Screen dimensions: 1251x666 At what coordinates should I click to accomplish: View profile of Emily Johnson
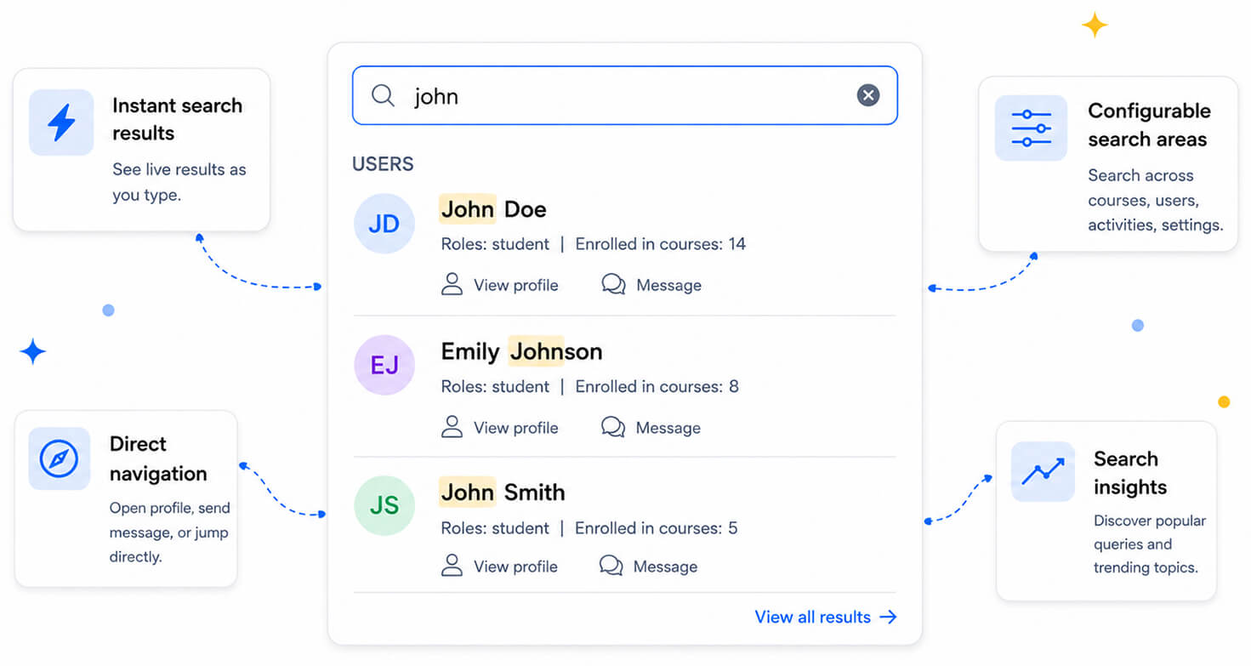point(500,428)
